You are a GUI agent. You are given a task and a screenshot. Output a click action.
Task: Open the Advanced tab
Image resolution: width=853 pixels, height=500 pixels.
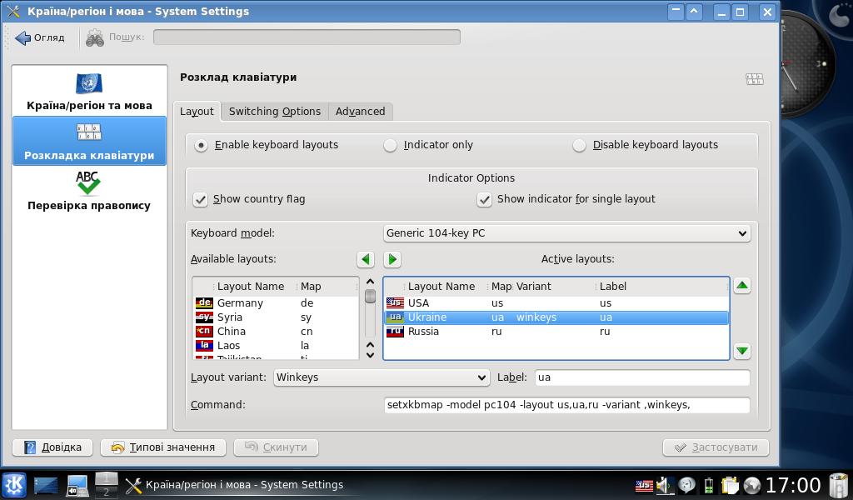pyautogui.click(x=360, y=112)
